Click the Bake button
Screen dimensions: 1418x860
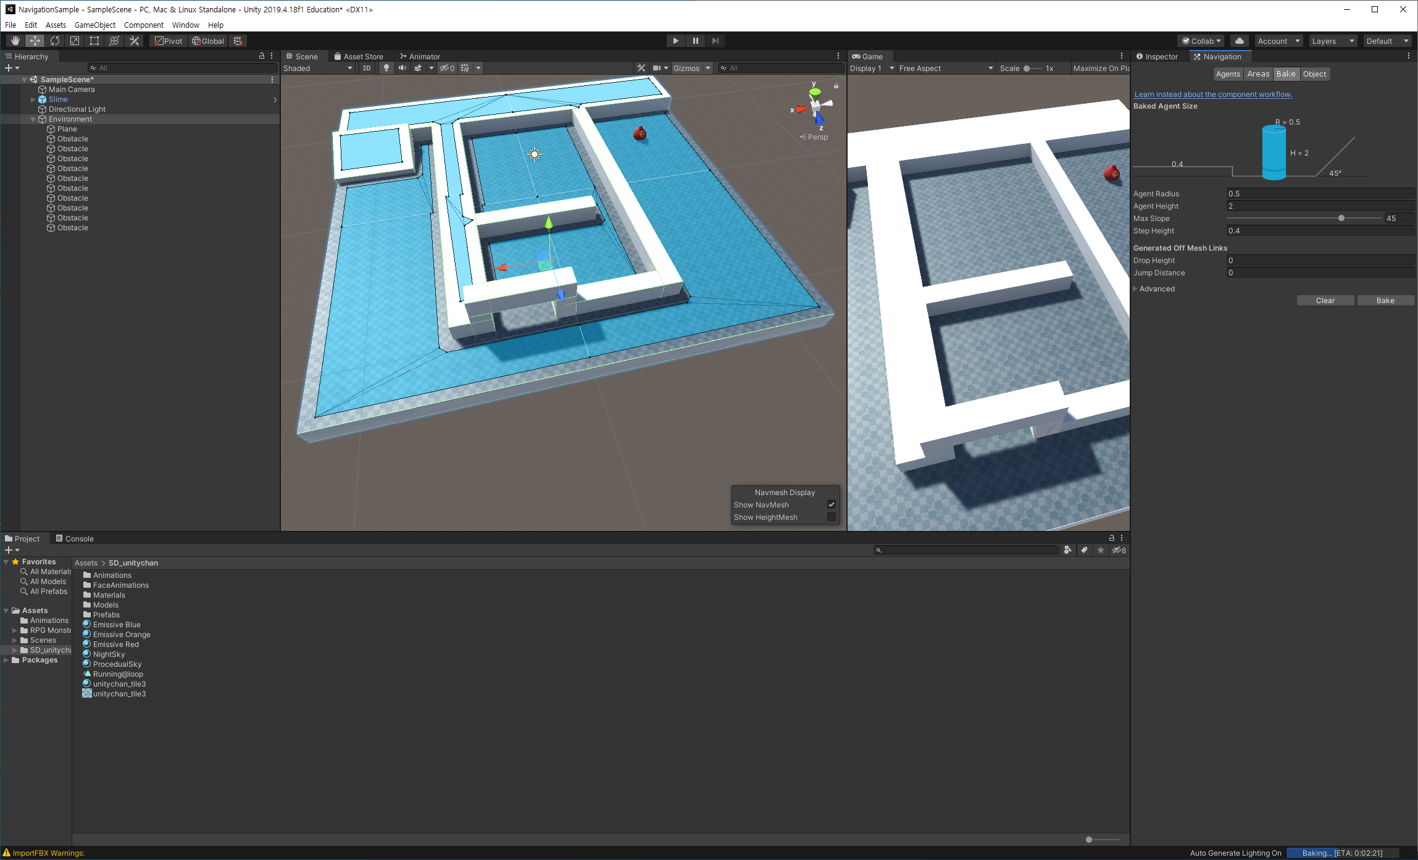1385,300
